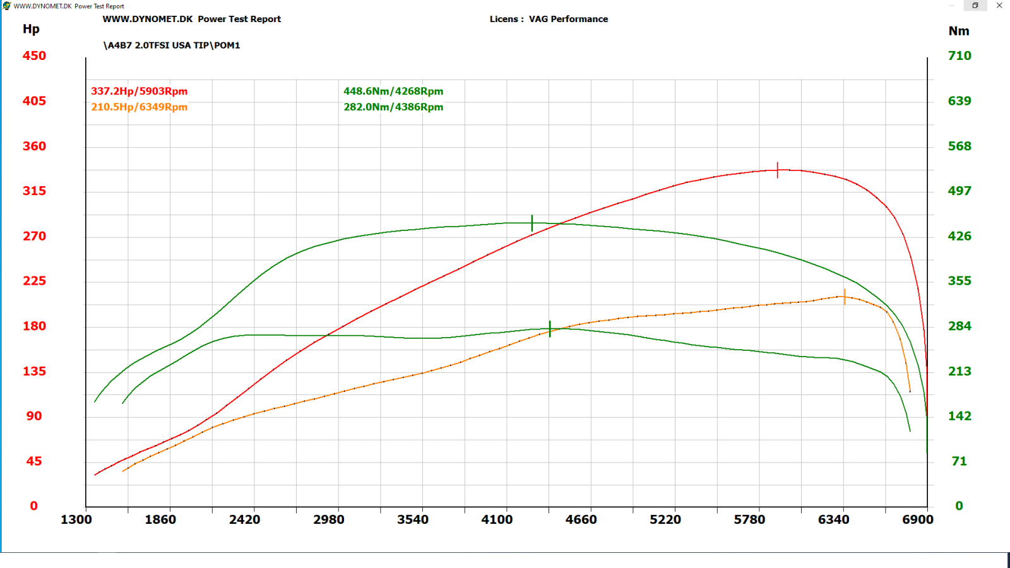
Task: Click the upper green peak torque marker
Action: click(x=532, y=223)
